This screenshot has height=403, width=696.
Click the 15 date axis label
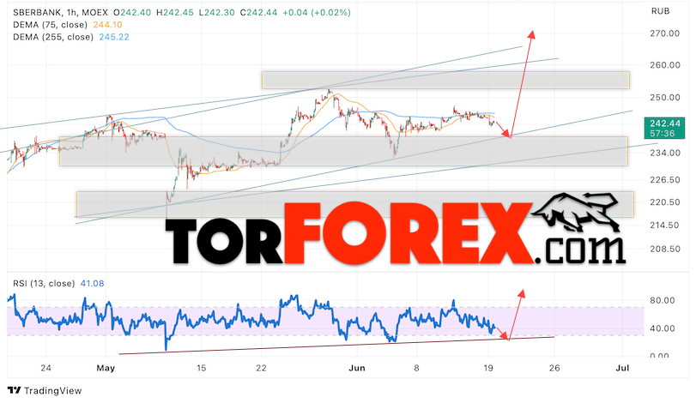click(201, 368)
